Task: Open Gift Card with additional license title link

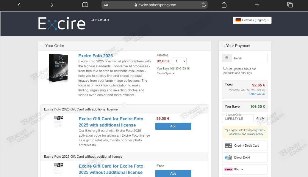Action: 111,122
